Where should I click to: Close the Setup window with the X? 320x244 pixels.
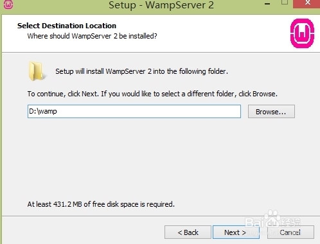pyautogui.click(x=307, y=3)
